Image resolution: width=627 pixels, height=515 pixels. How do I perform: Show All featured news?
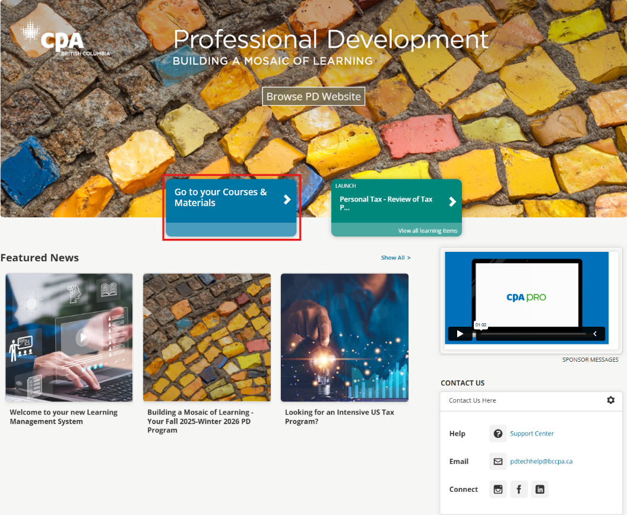395,258
